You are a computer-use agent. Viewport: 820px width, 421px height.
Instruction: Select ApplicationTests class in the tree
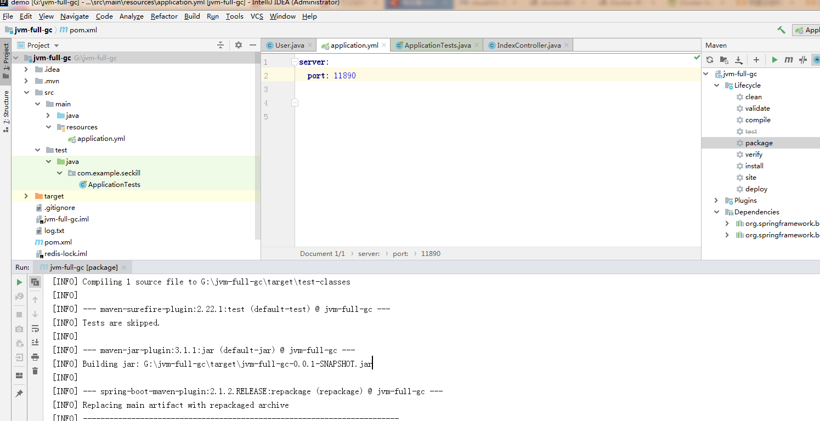pos(114,185)
